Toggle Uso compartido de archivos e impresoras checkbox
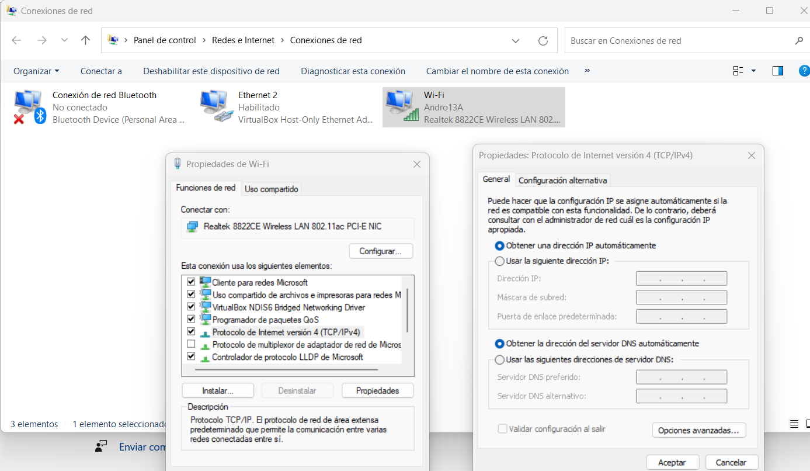810x471 pixels. tap(190, 294)
